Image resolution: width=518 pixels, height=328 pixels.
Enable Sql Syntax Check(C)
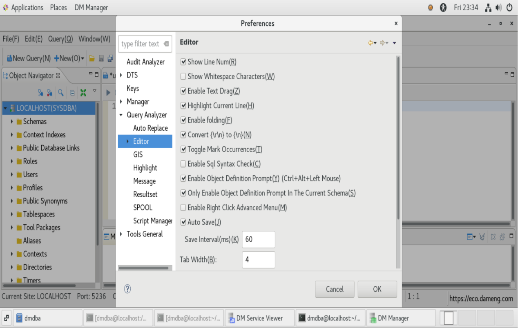(x=183, y=164)
